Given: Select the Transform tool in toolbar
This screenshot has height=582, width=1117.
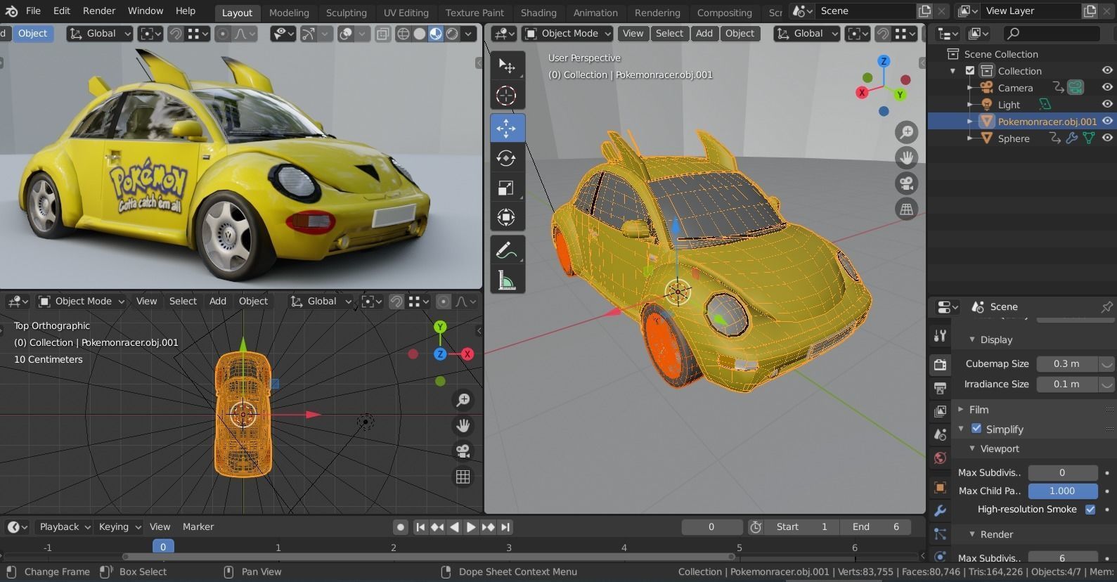Looking at the screenshot, I should tap(506, 217).
